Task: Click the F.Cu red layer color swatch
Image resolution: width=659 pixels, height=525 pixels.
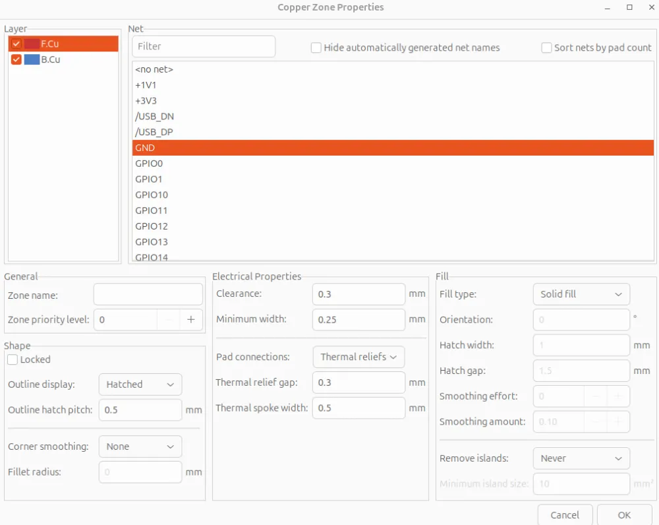Action: tap(32, 44)
